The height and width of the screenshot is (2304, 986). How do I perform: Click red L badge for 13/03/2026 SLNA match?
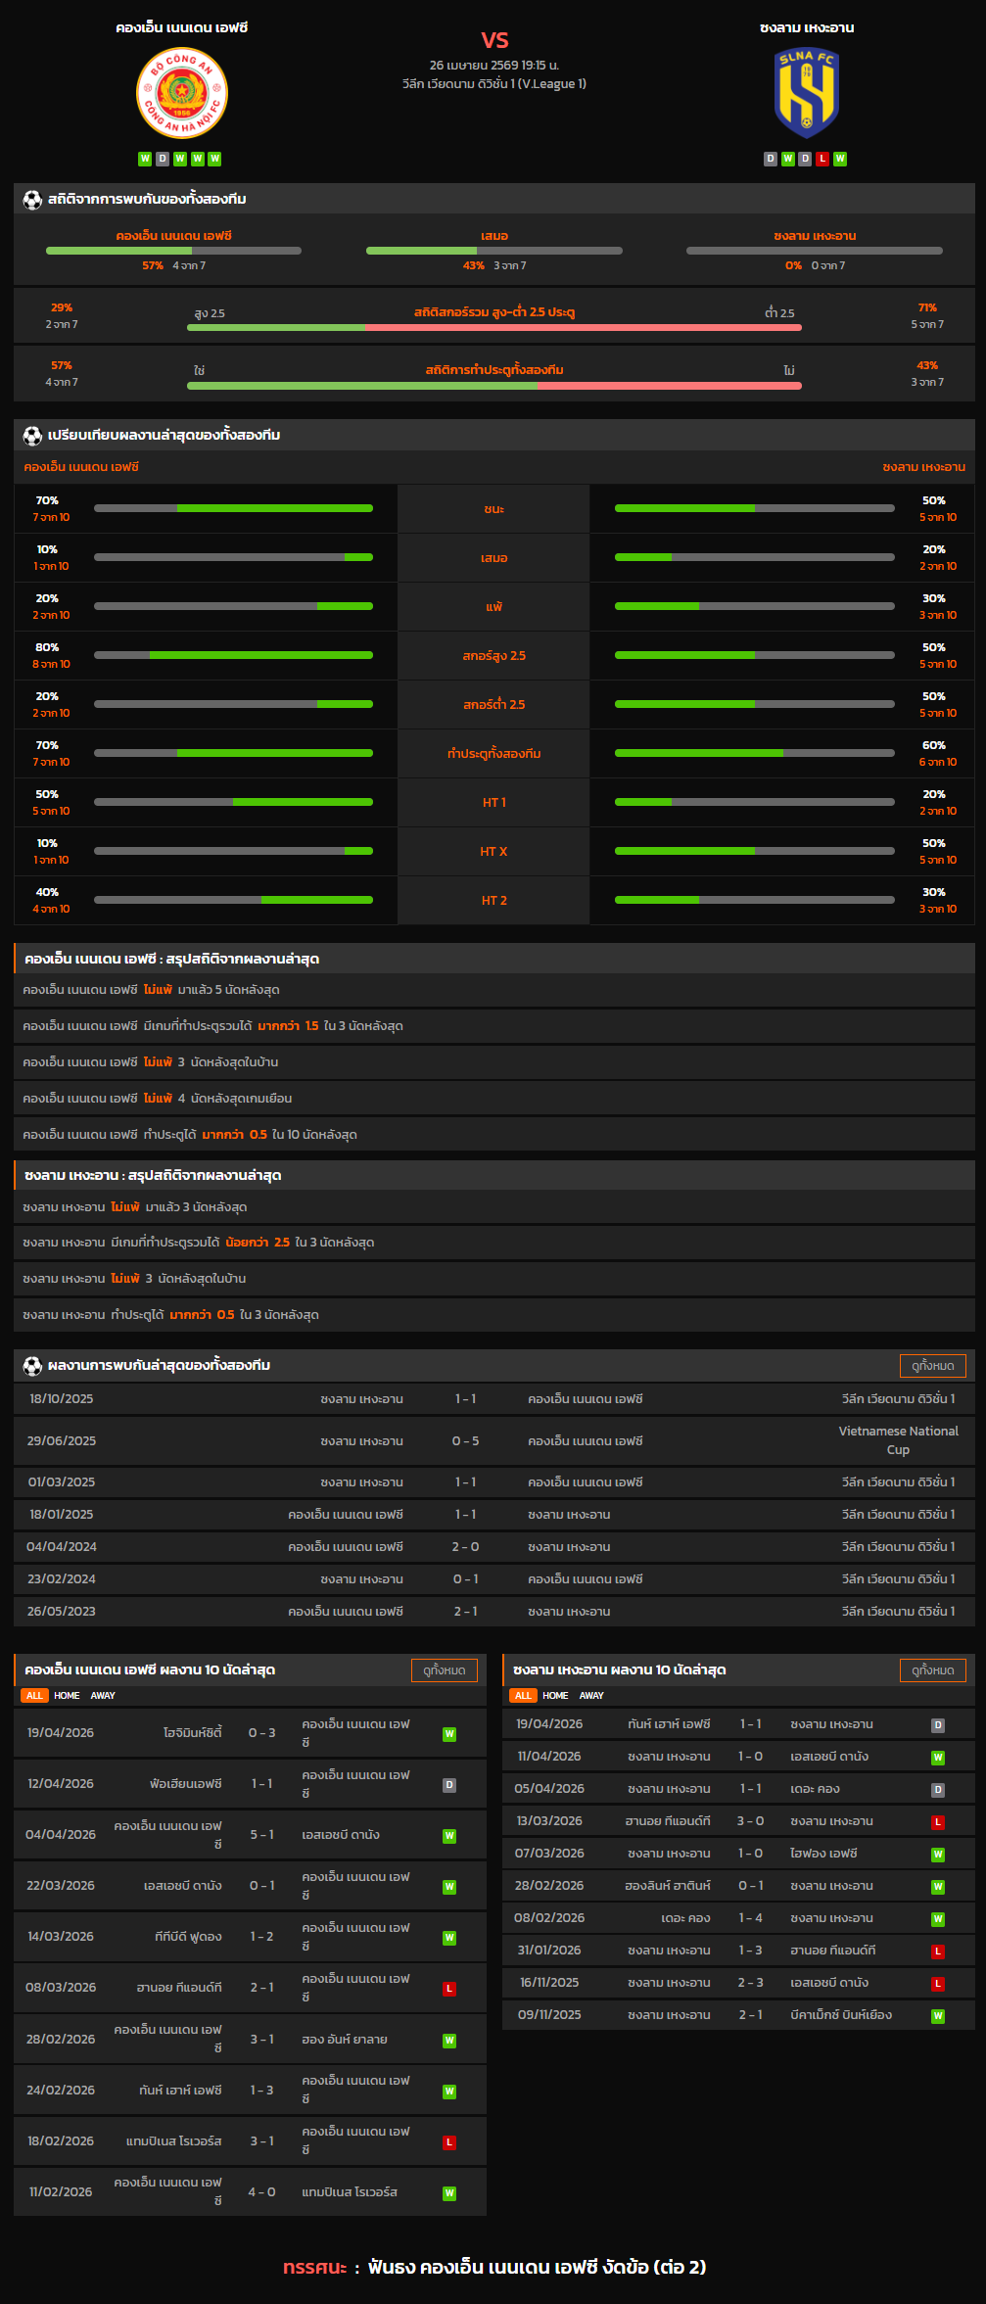click(937, 1822)
